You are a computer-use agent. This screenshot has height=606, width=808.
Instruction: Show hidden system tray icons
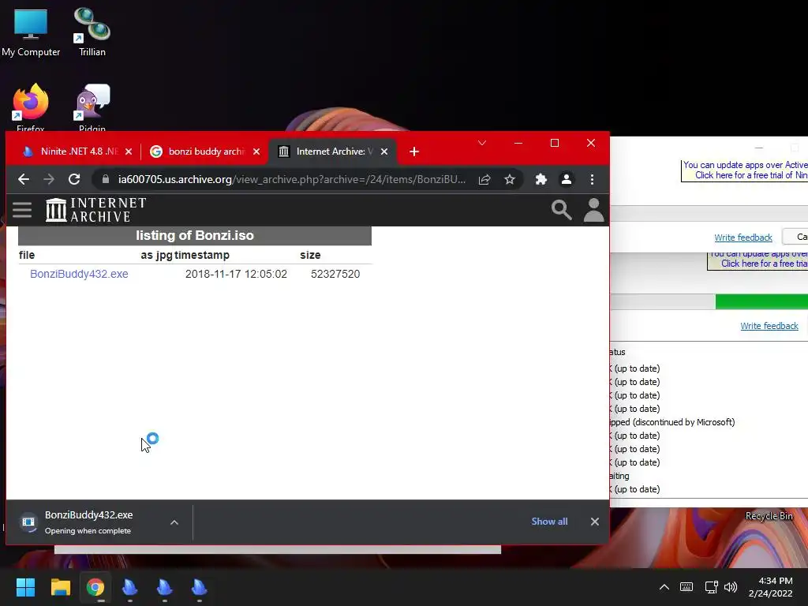pyautogui.click(x=664, y=587)
